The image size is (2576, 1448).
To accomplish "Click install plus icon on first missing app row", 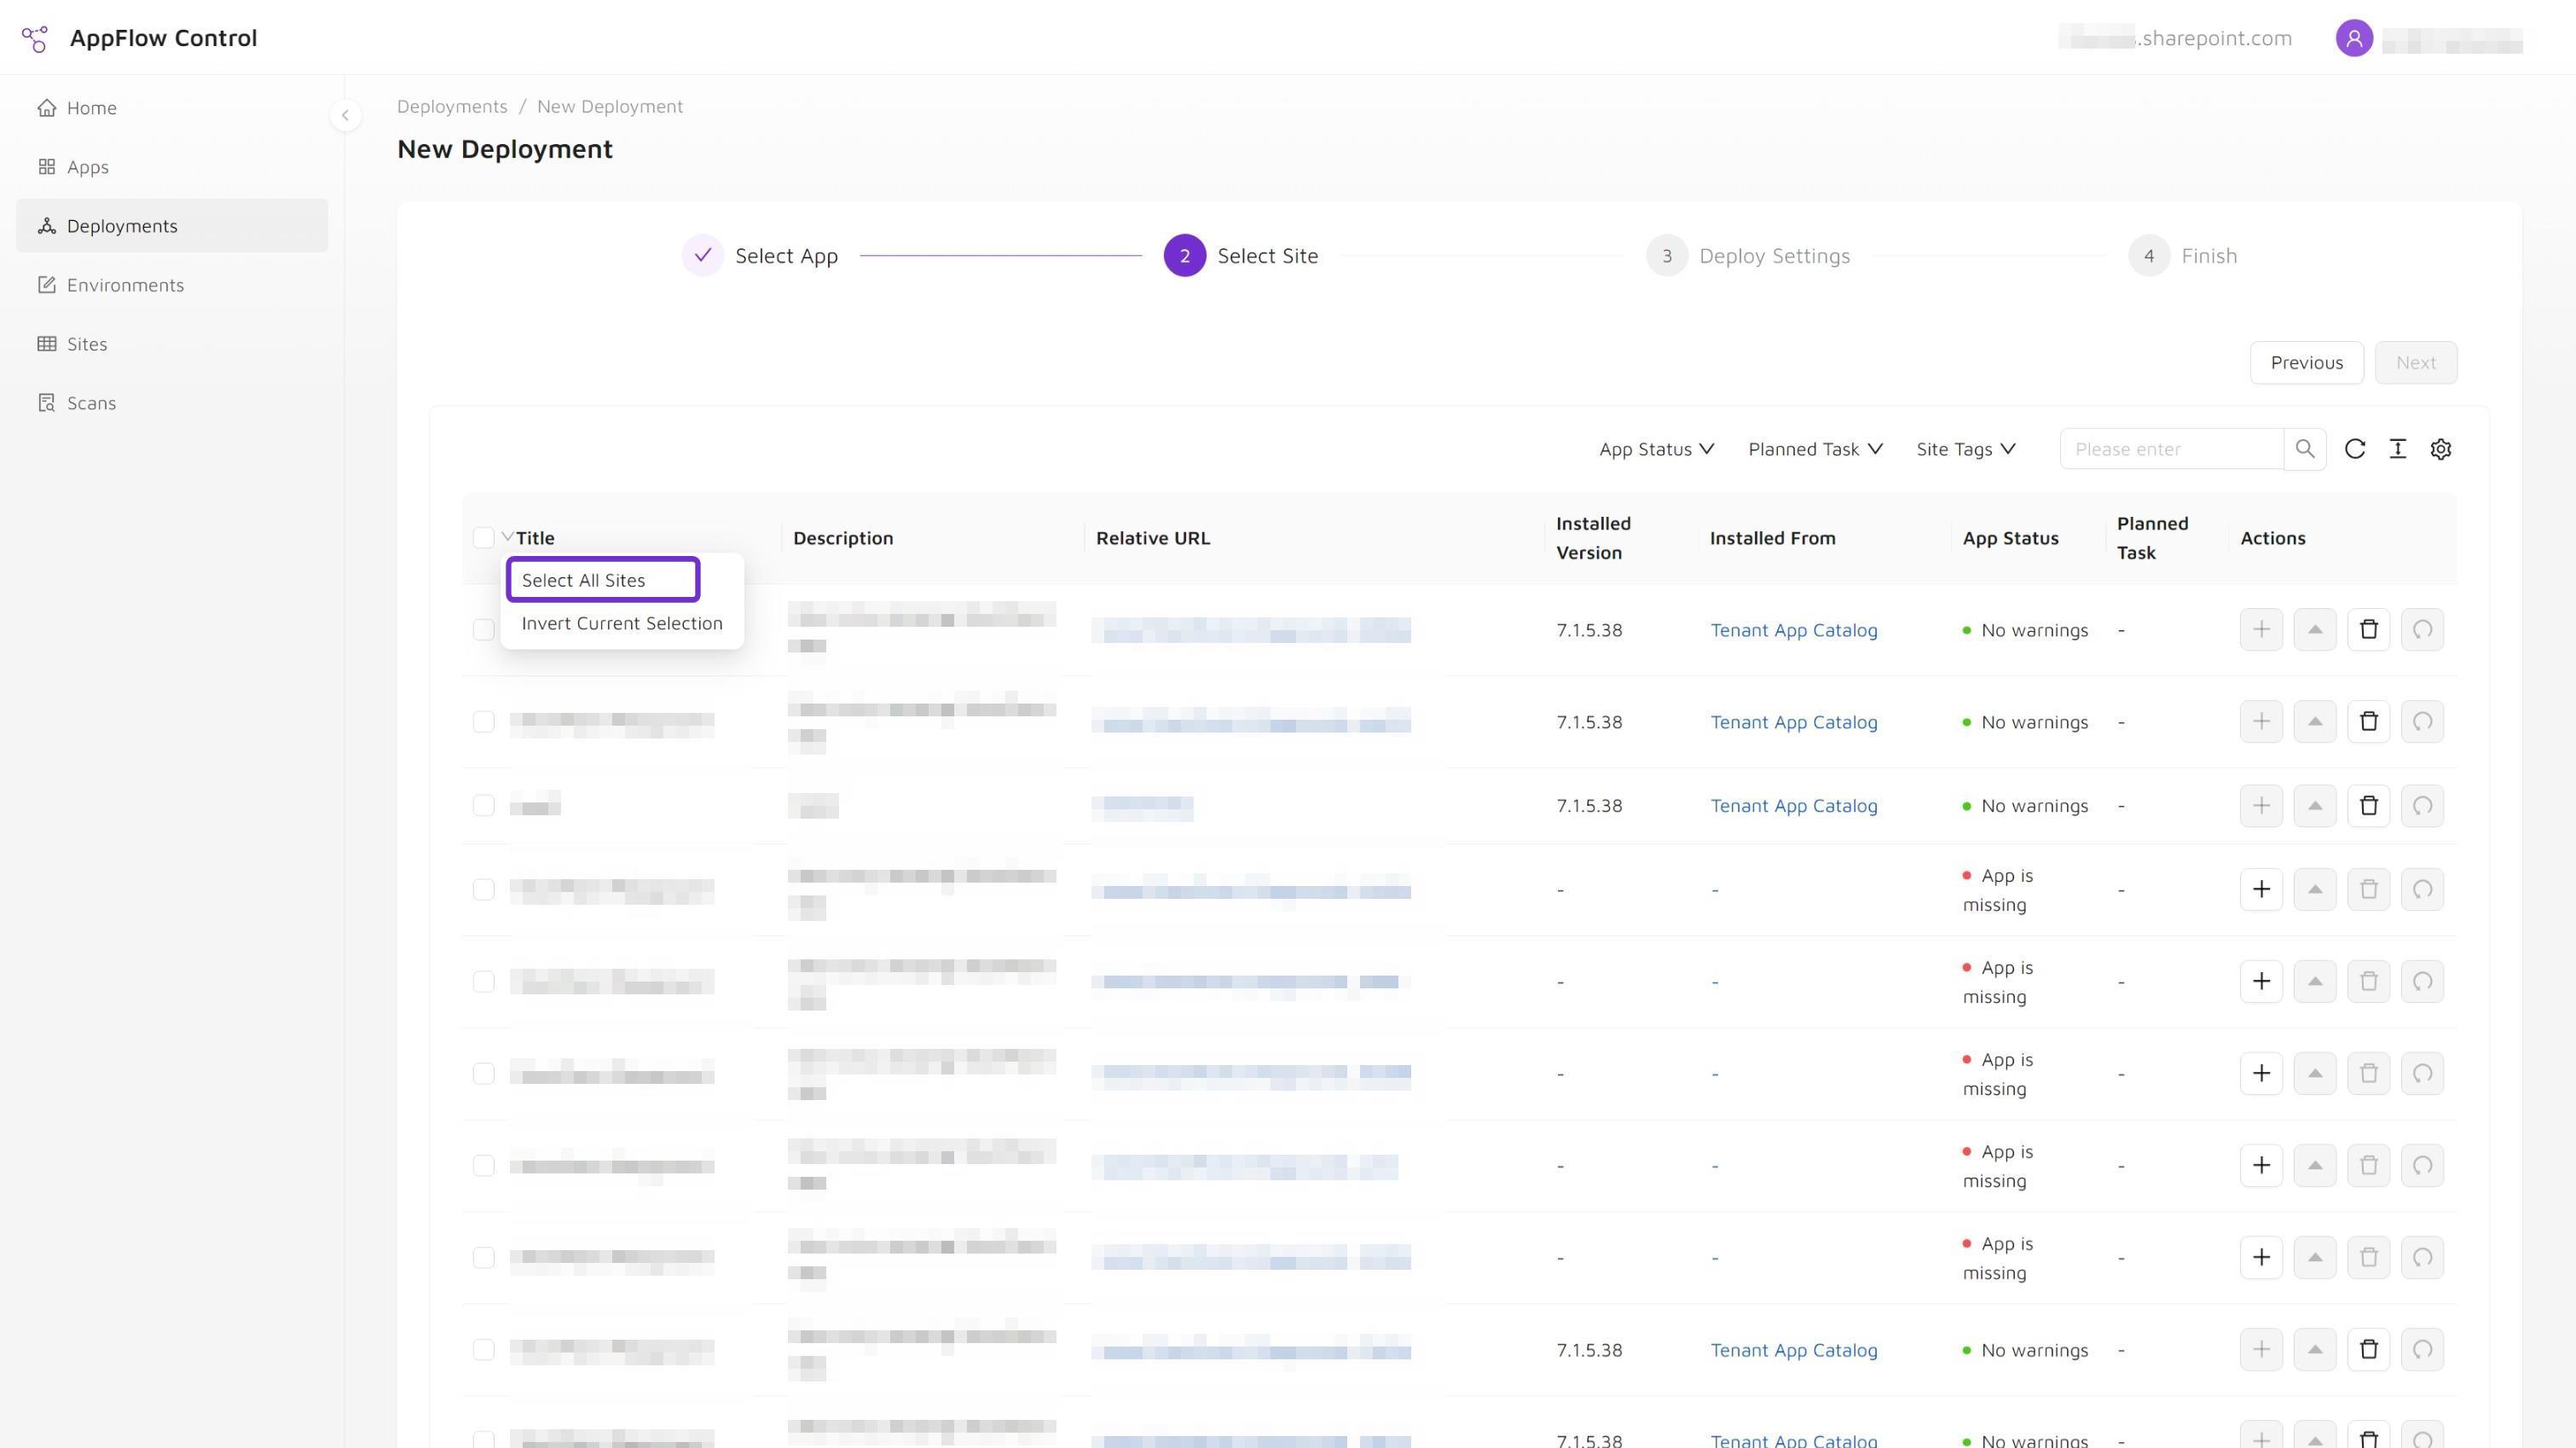I will click(x=2261, y=889).
